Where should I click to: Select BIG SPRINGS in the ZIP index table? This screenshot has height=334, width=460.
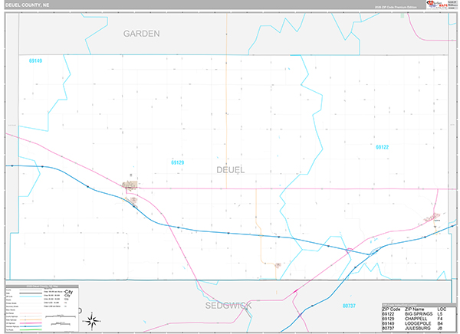coord(419,314)
